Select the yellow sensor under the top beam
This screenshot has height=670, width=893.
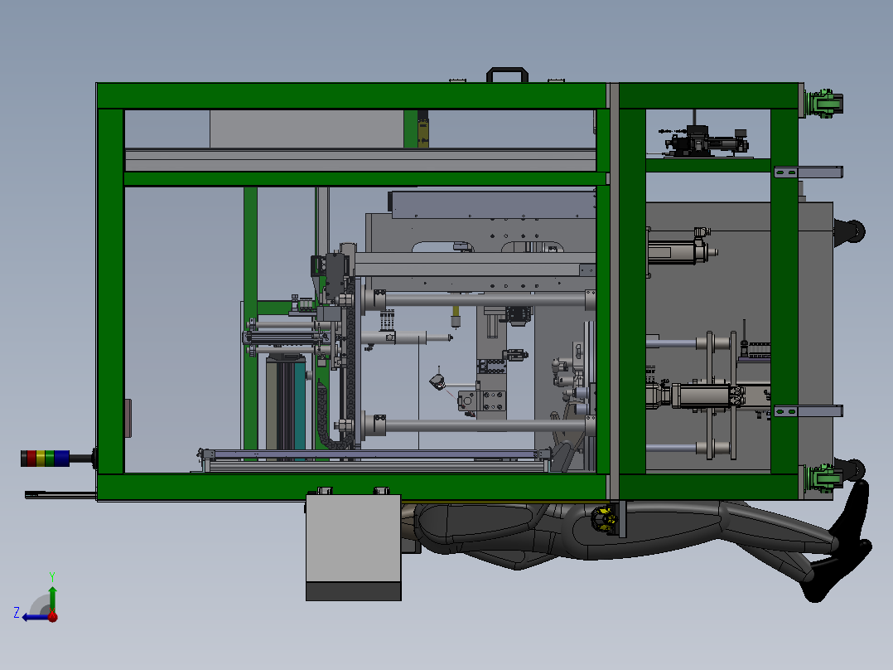pos(422,129)
